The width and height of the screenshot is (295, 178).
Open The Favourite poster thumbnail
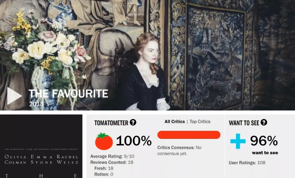(x=41, y=146)
